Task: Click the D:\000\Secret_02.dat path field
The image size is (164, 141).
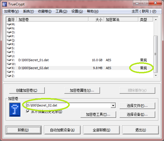Action: (x=69, y=105)
